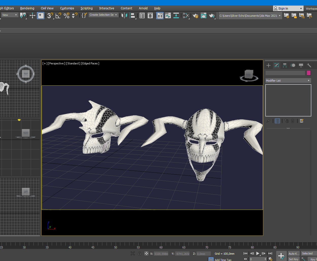The height and width of the screenshot is (261, 317).
Task: Click the Mirror tool icon
Action: click(124, 15)
